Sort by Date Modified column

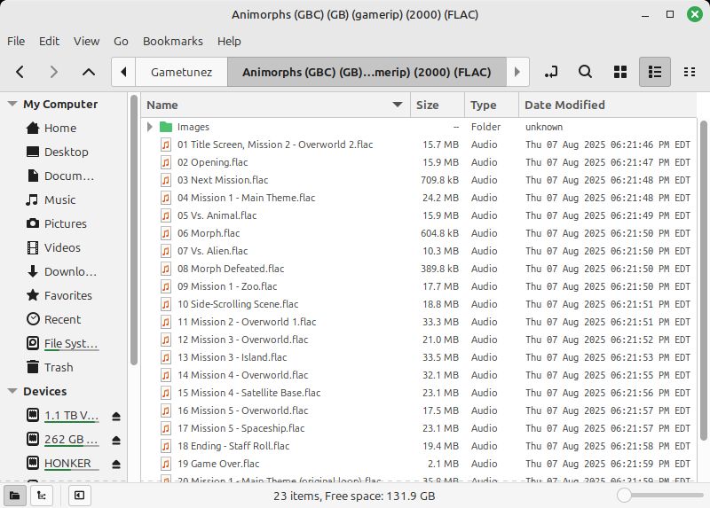pos(607,105)
